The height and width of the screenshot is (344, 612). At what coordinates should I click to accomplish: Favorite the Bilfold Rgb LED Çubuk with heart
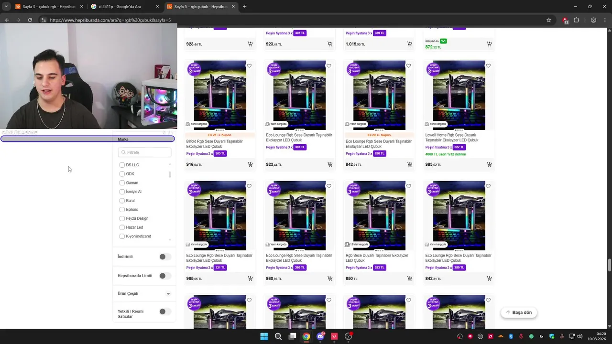[249, 66]
